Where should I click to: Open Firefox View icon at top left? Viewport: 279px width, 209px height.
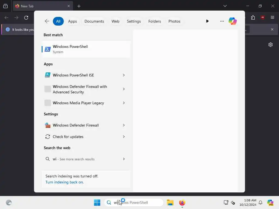5,6
